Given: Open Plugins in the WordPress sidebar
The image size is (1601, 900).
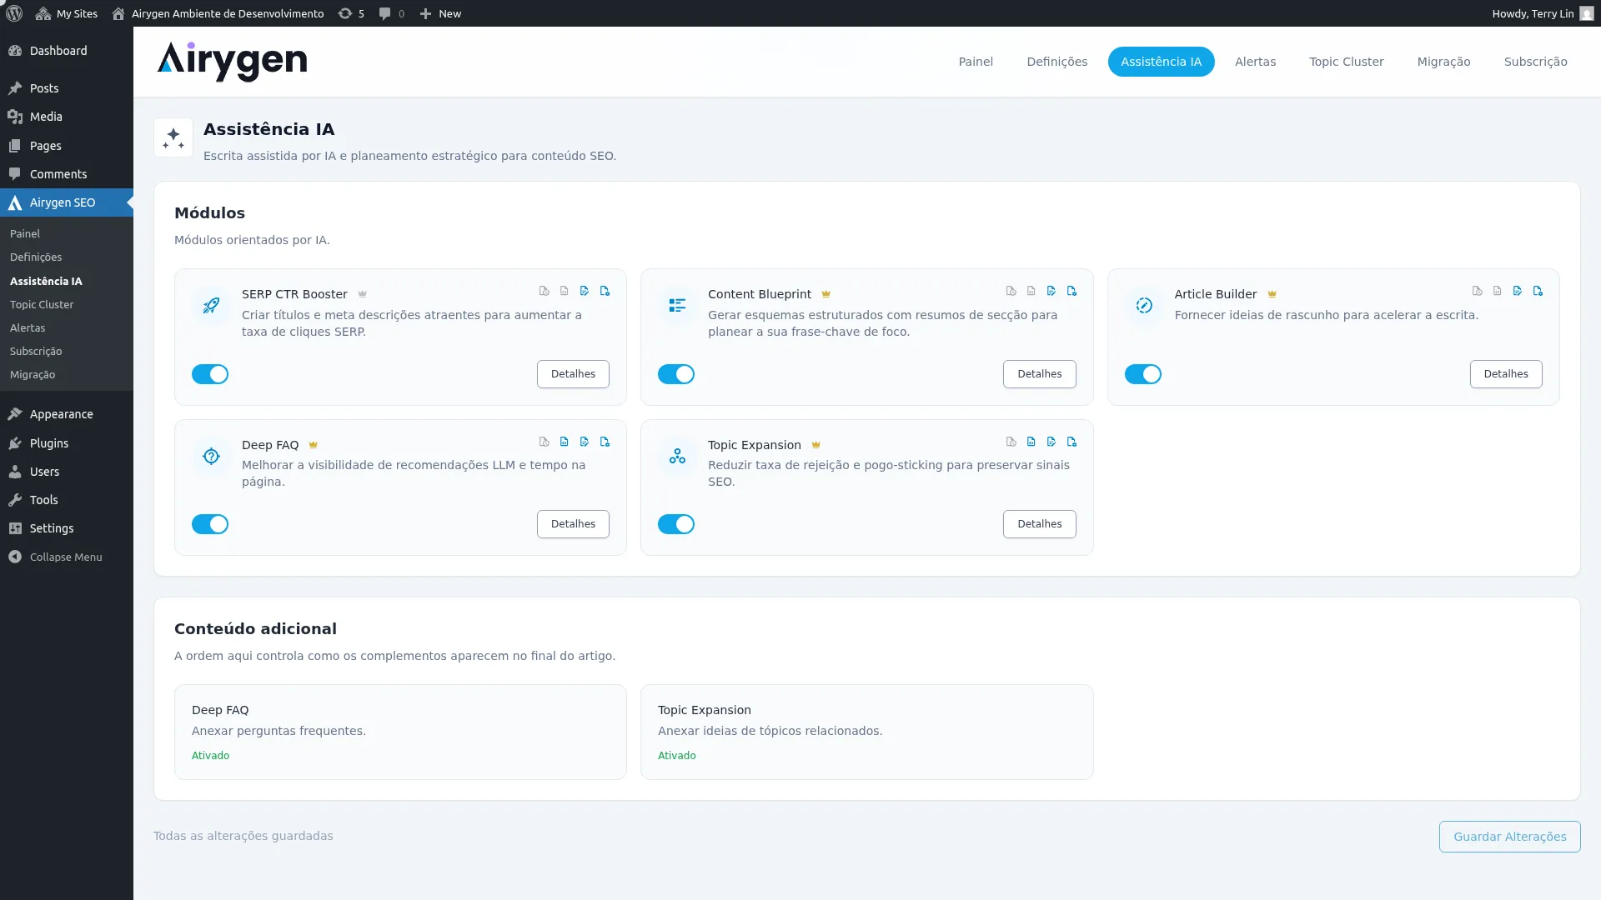Looking at the screenshot, I should [67, 443].
